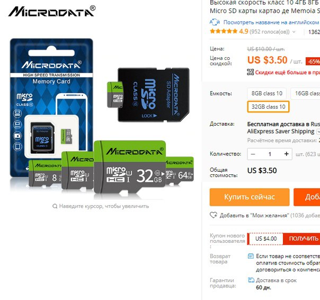This screenshot has width=320, height=300.
Task: Click the return policy icon
Action: (x=251, y=256)
